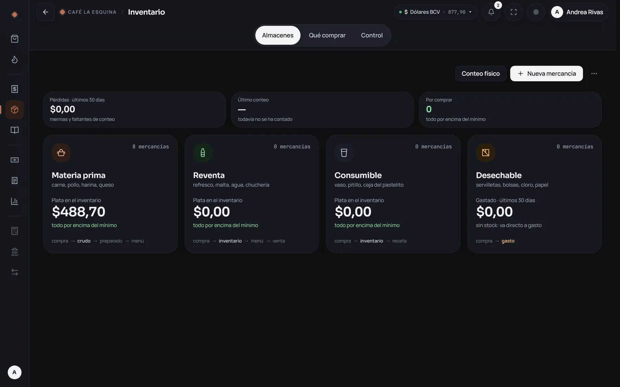Open the Desechable warehouse card title
Screen dimensions: 620x387
tap(498, 175)
